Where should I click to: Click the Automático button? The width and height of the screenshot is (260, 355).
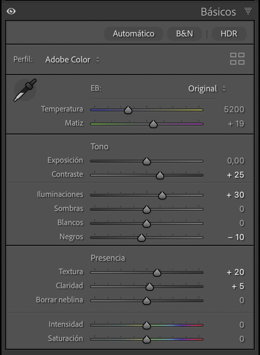click(x=133, y=34)
